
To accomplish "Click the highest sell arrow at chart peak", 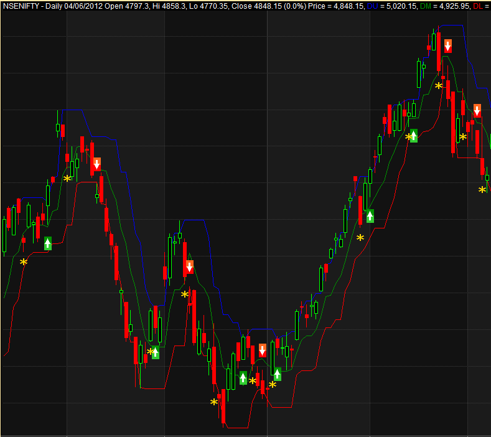I will tap(447, 45).
